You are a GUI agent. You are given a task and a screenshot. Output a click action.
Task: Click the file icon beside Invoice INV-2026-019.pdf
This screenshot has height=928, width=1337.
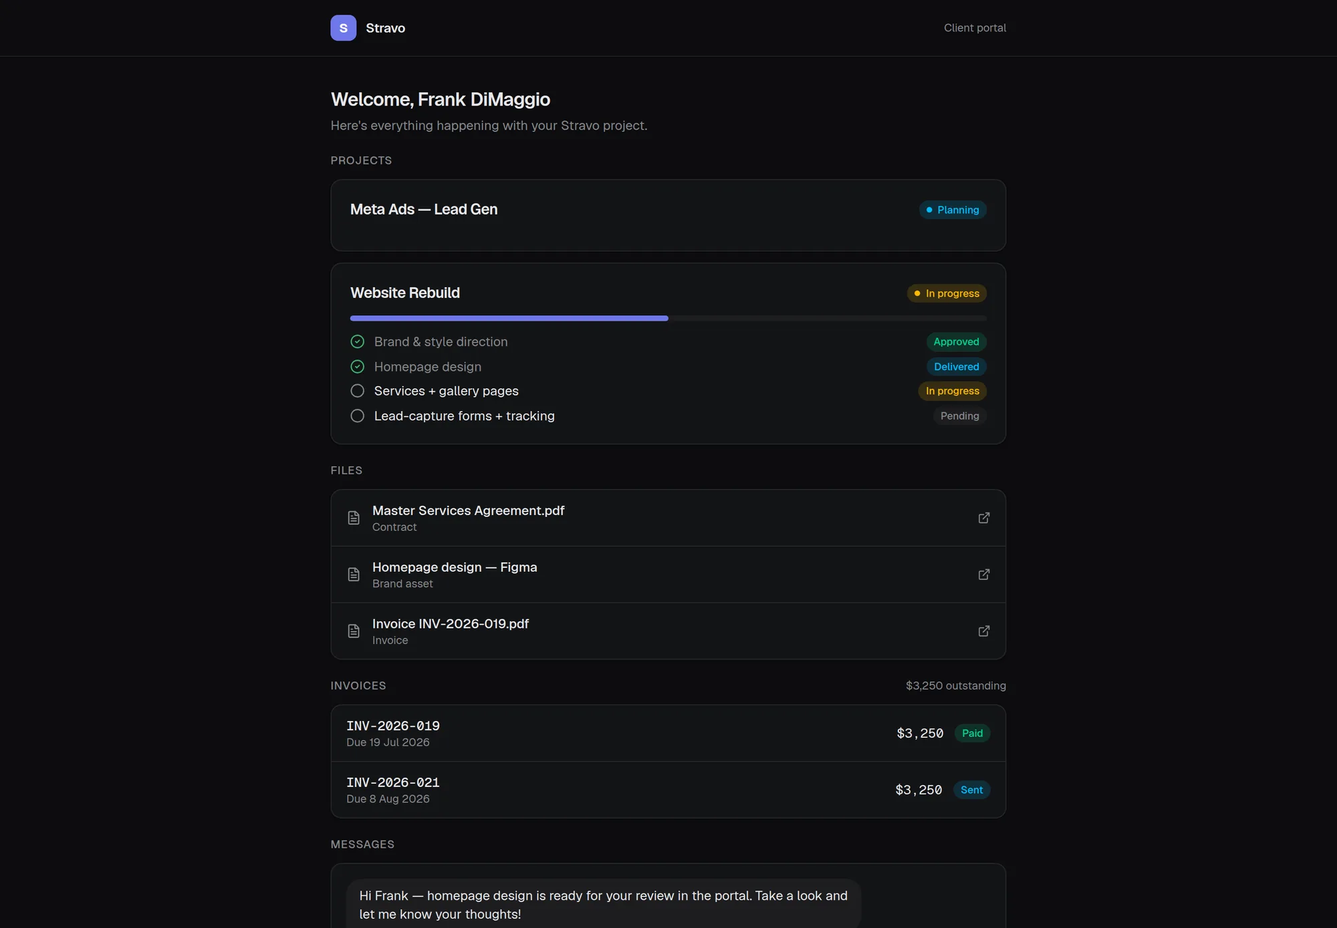[354, 631]
